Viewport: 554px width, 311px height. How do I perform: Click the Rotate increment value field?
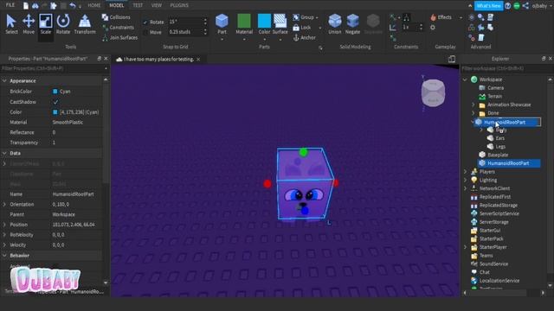(185, 22)
